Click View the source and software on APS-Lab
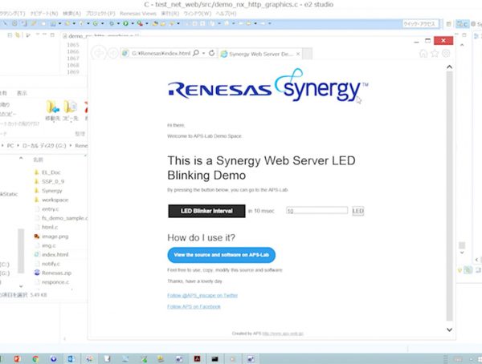Image resolution: width=482 pixels, height=364 pixels. [x=222, y=255]
